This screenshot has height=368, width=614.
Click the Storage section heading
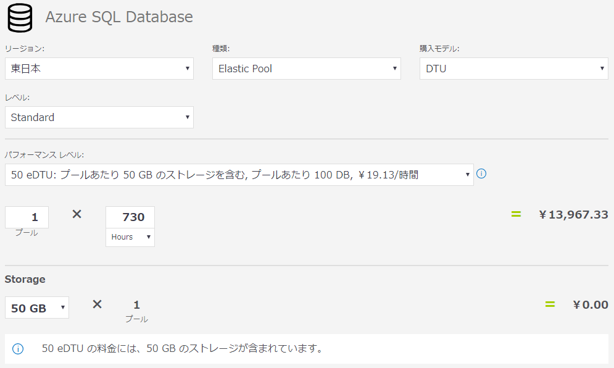[x=25, y=279]
